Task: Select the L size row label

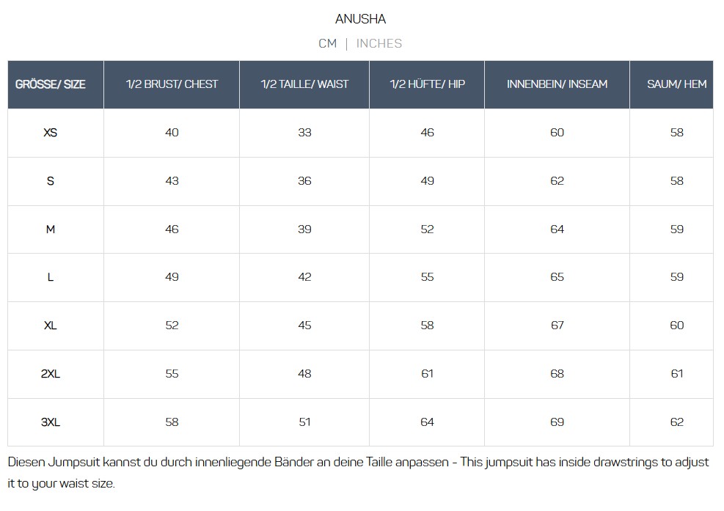Action: (51, 277)
